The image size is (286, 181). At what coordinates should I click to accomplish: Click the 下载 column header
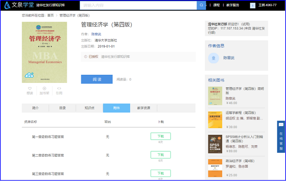(x=161, y=122)
